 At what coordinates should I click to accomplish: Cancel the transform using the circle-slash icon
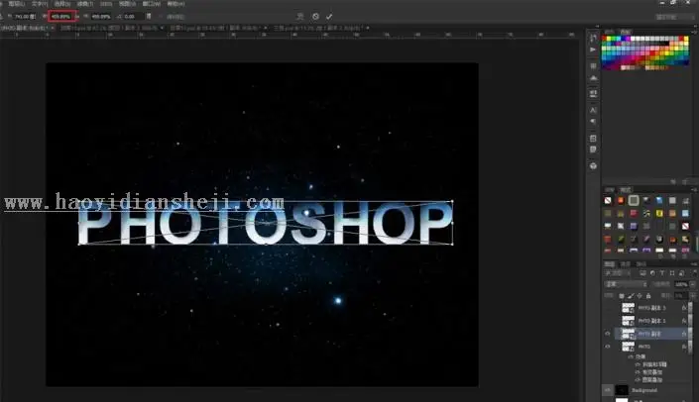315,17
